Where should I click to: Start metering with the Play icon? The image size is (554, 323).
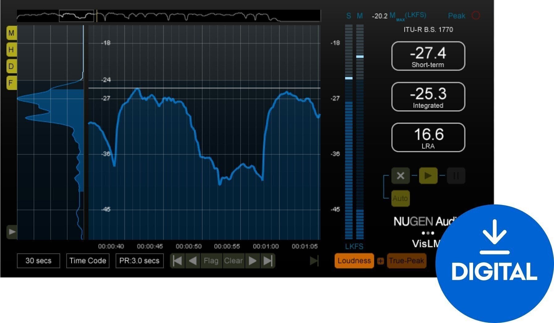tap(428, 176)
